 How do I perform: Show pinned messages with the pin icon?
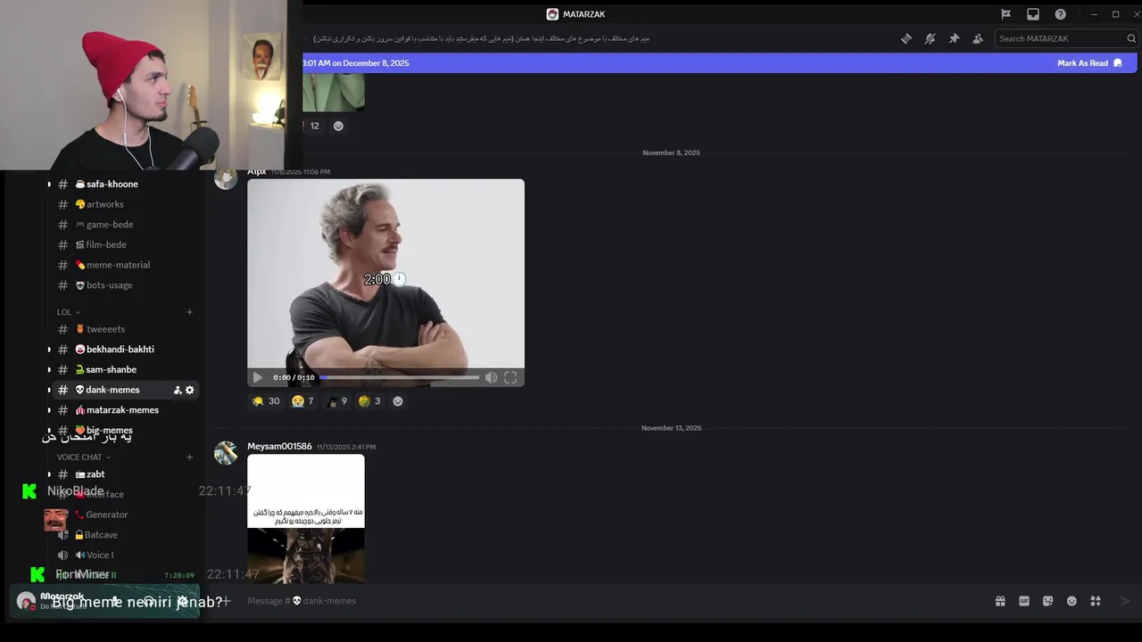pos(954,38)
